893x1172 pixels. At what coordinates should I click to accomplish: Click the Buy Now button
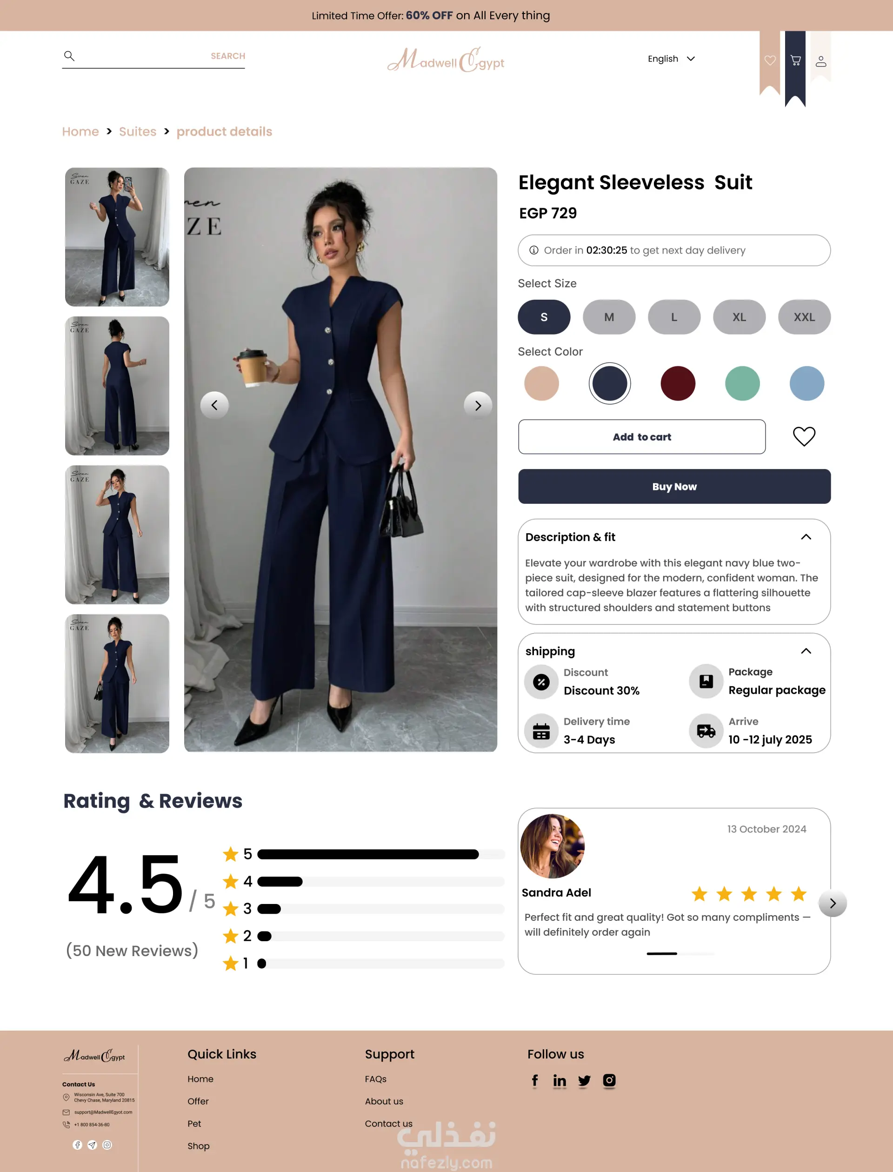pos(674,486)
